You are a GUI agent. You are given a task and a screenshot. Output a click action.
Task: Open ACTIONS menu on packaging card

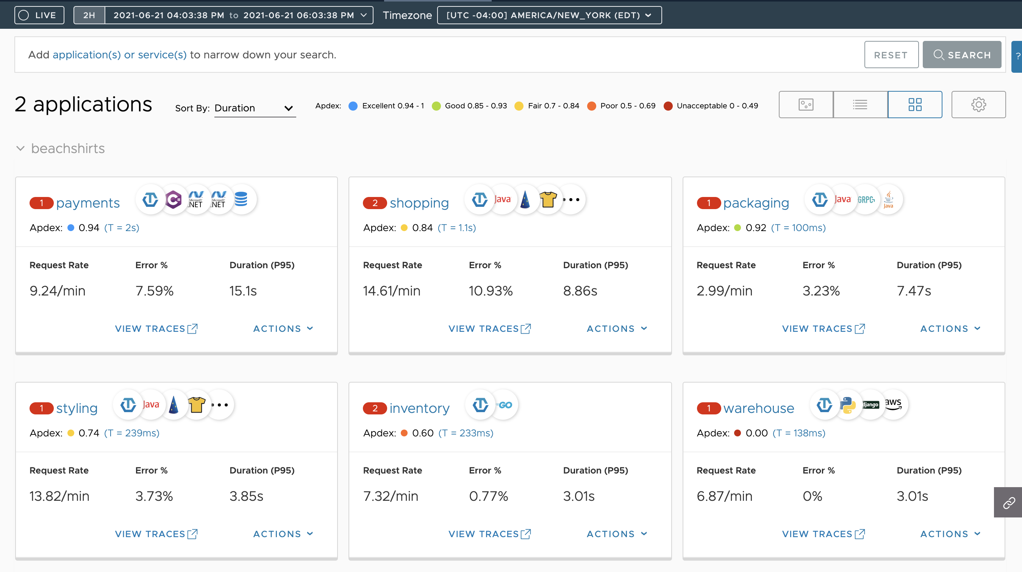[950, 328]
